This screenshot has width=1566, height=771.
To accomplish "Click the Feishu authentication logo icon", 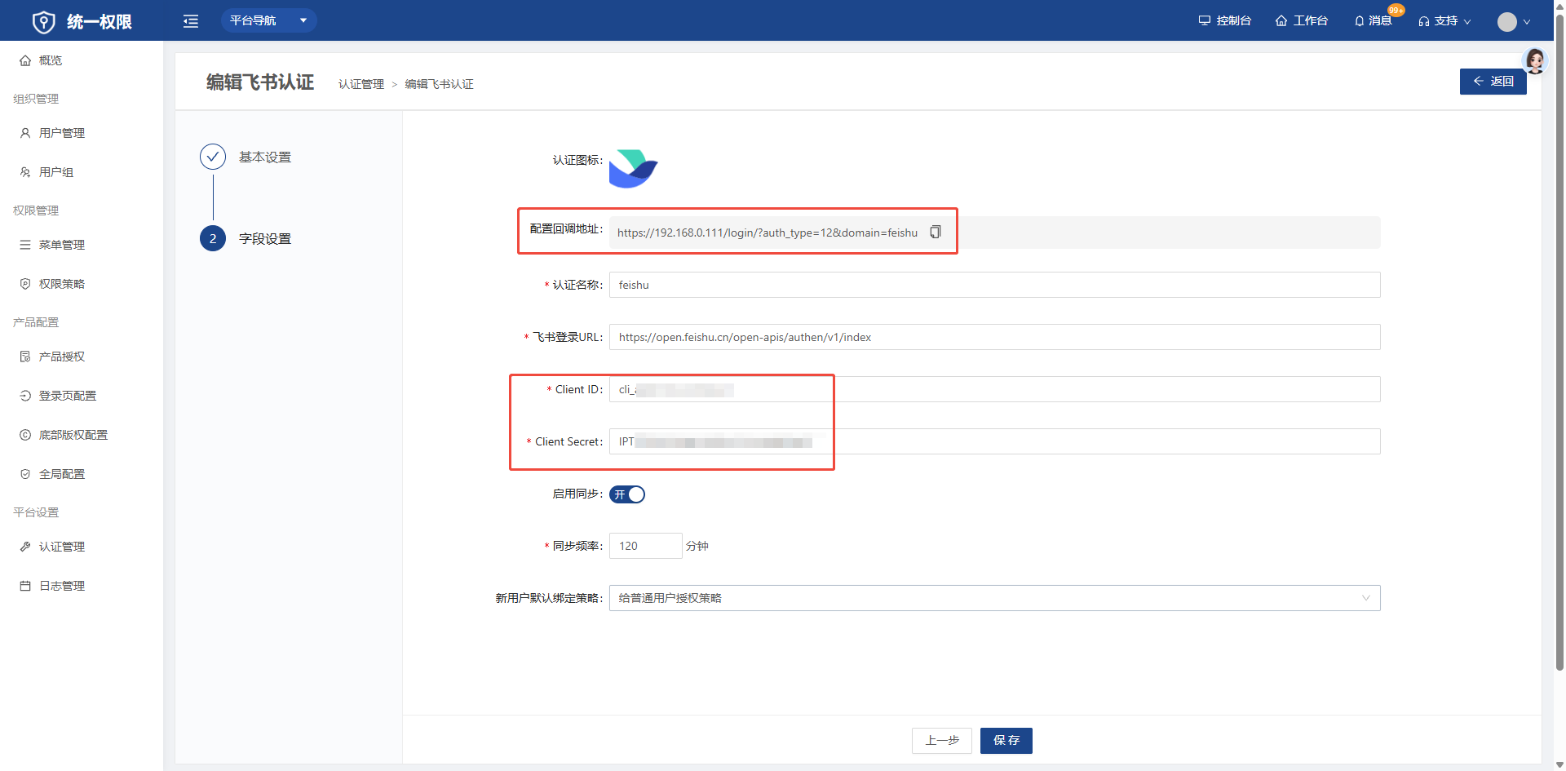I will coord(633,168).
